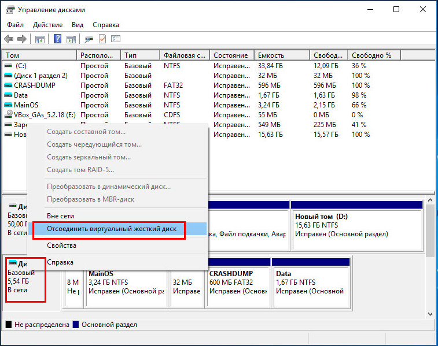Click the blue Основной раздел legend swatch
The height and width of the screenshot is (346, 438).
[x=75, y=325]
